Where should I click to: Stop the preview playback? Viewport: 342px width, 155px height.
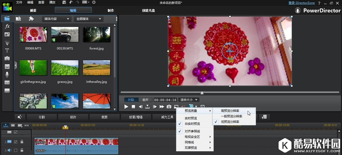coord(133,107)
